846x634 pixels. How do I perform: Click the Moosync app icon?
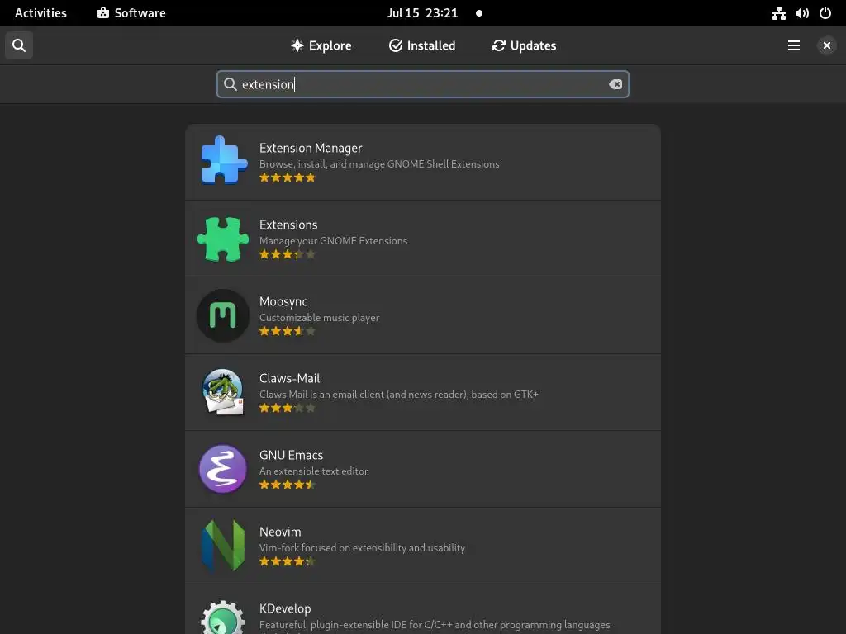pyautogui.click(x=223, y=315)
